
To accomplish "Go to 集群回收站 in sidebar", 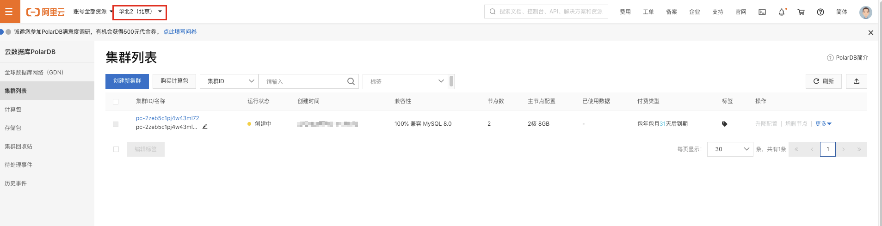I will point(19,147).
